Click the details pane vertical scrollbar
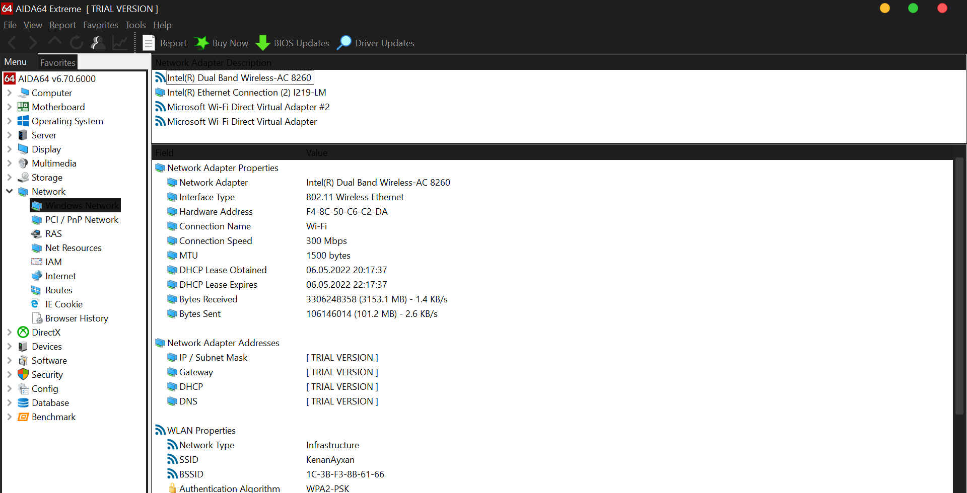Viewport: 967px width, 493px height. click(x=959, y=286)
